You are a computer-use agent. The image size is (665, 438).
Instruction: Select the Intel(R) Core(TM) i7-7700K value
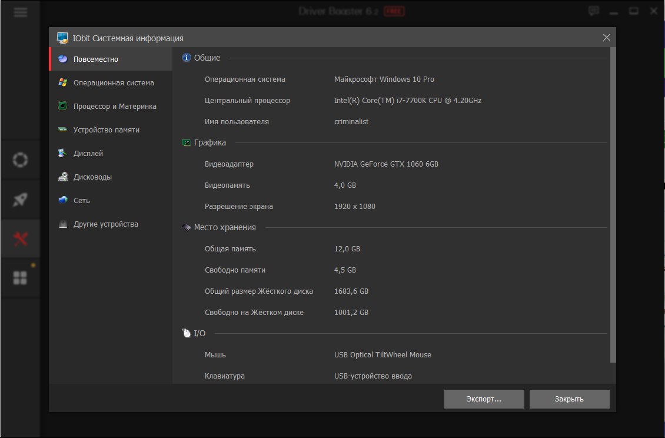point(408,101)
